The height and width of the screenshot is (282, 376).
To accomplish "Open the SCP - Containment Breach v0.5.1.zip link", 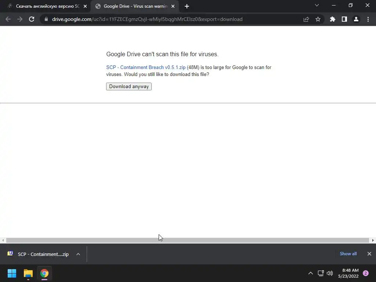I will 146,68.
